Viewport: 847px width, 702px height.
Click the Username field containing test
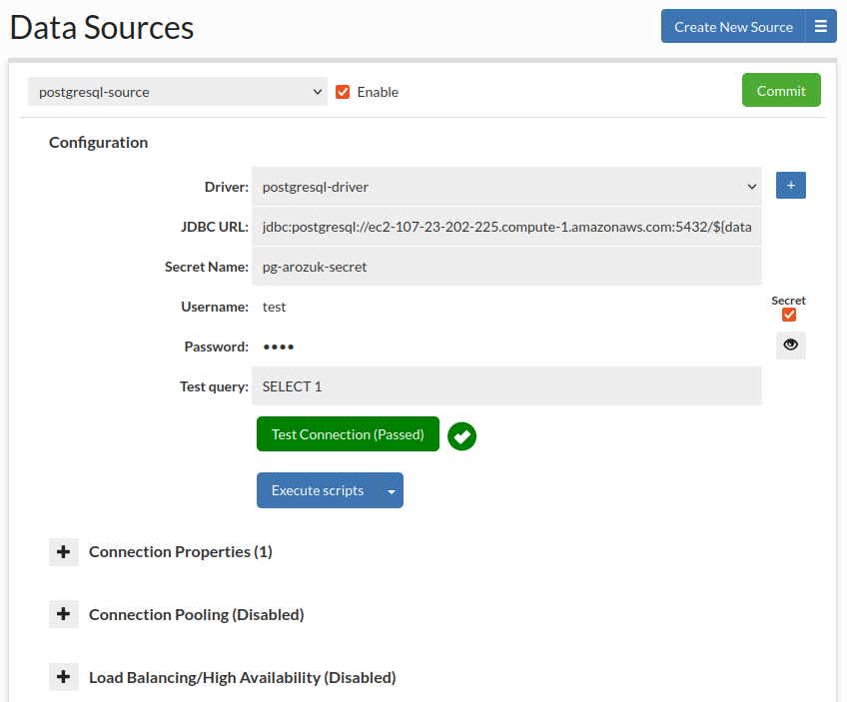(506, 307)
